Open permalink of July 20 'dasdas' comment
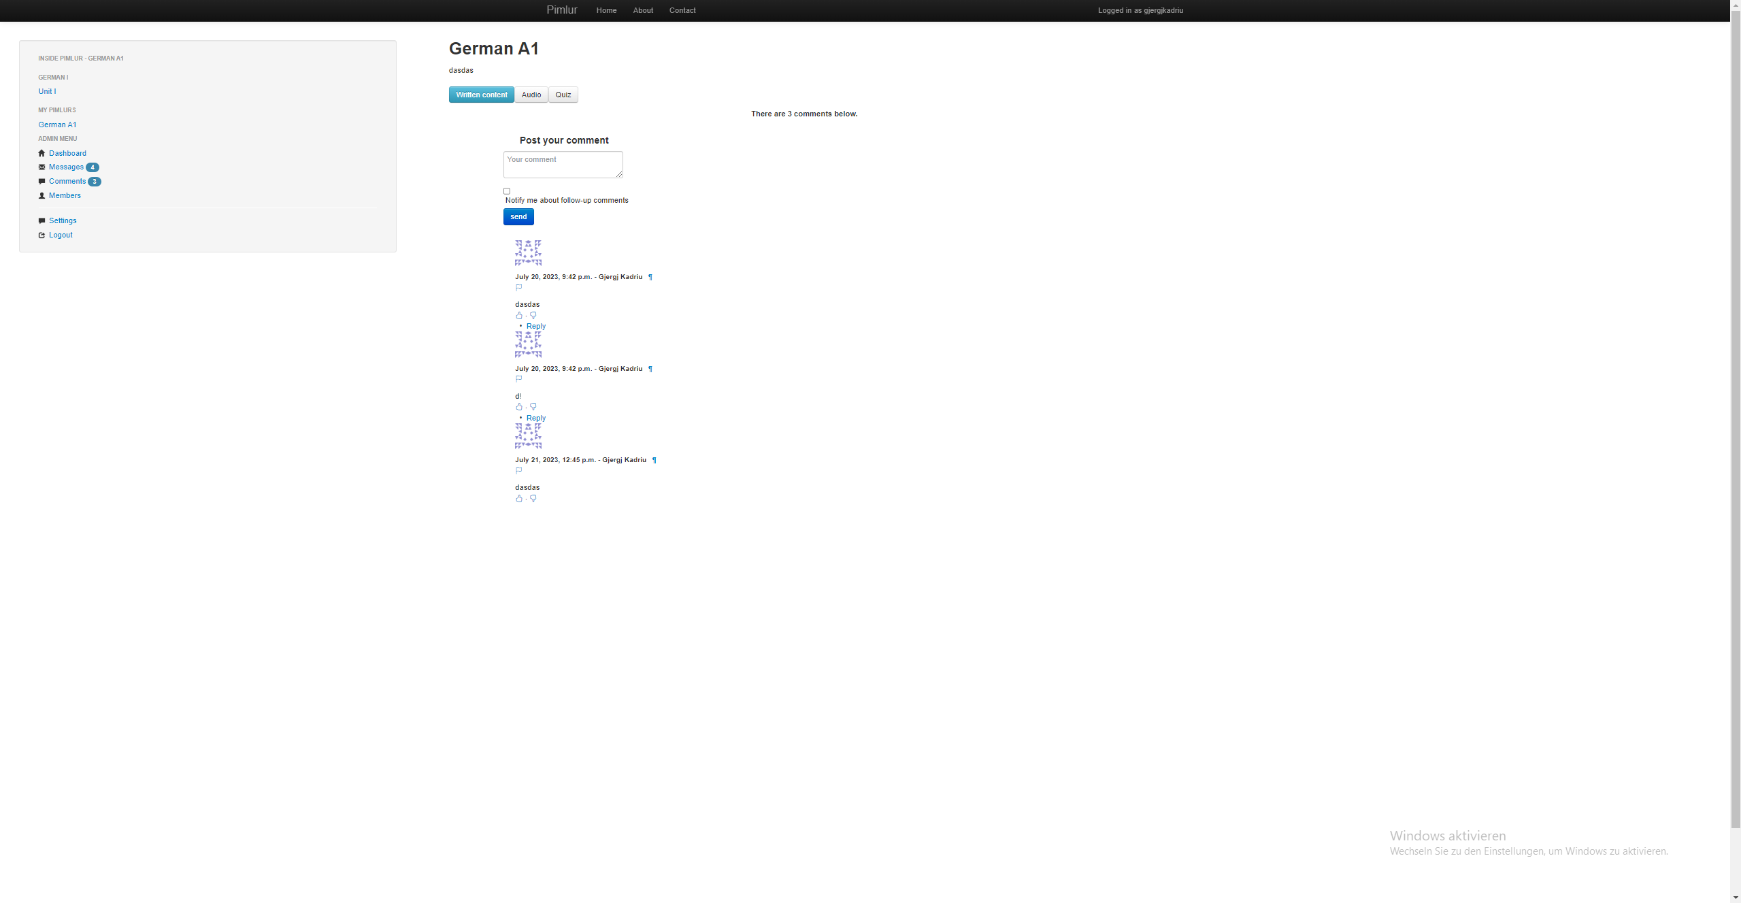The width and height of the screenshot is (1741, 903). [x=650, y=277]
